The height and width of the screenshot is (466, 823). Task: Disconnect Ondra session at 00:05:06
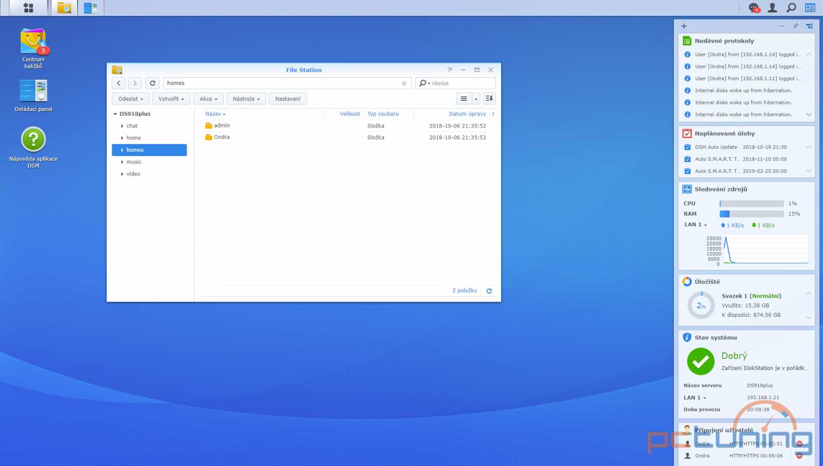799,456
